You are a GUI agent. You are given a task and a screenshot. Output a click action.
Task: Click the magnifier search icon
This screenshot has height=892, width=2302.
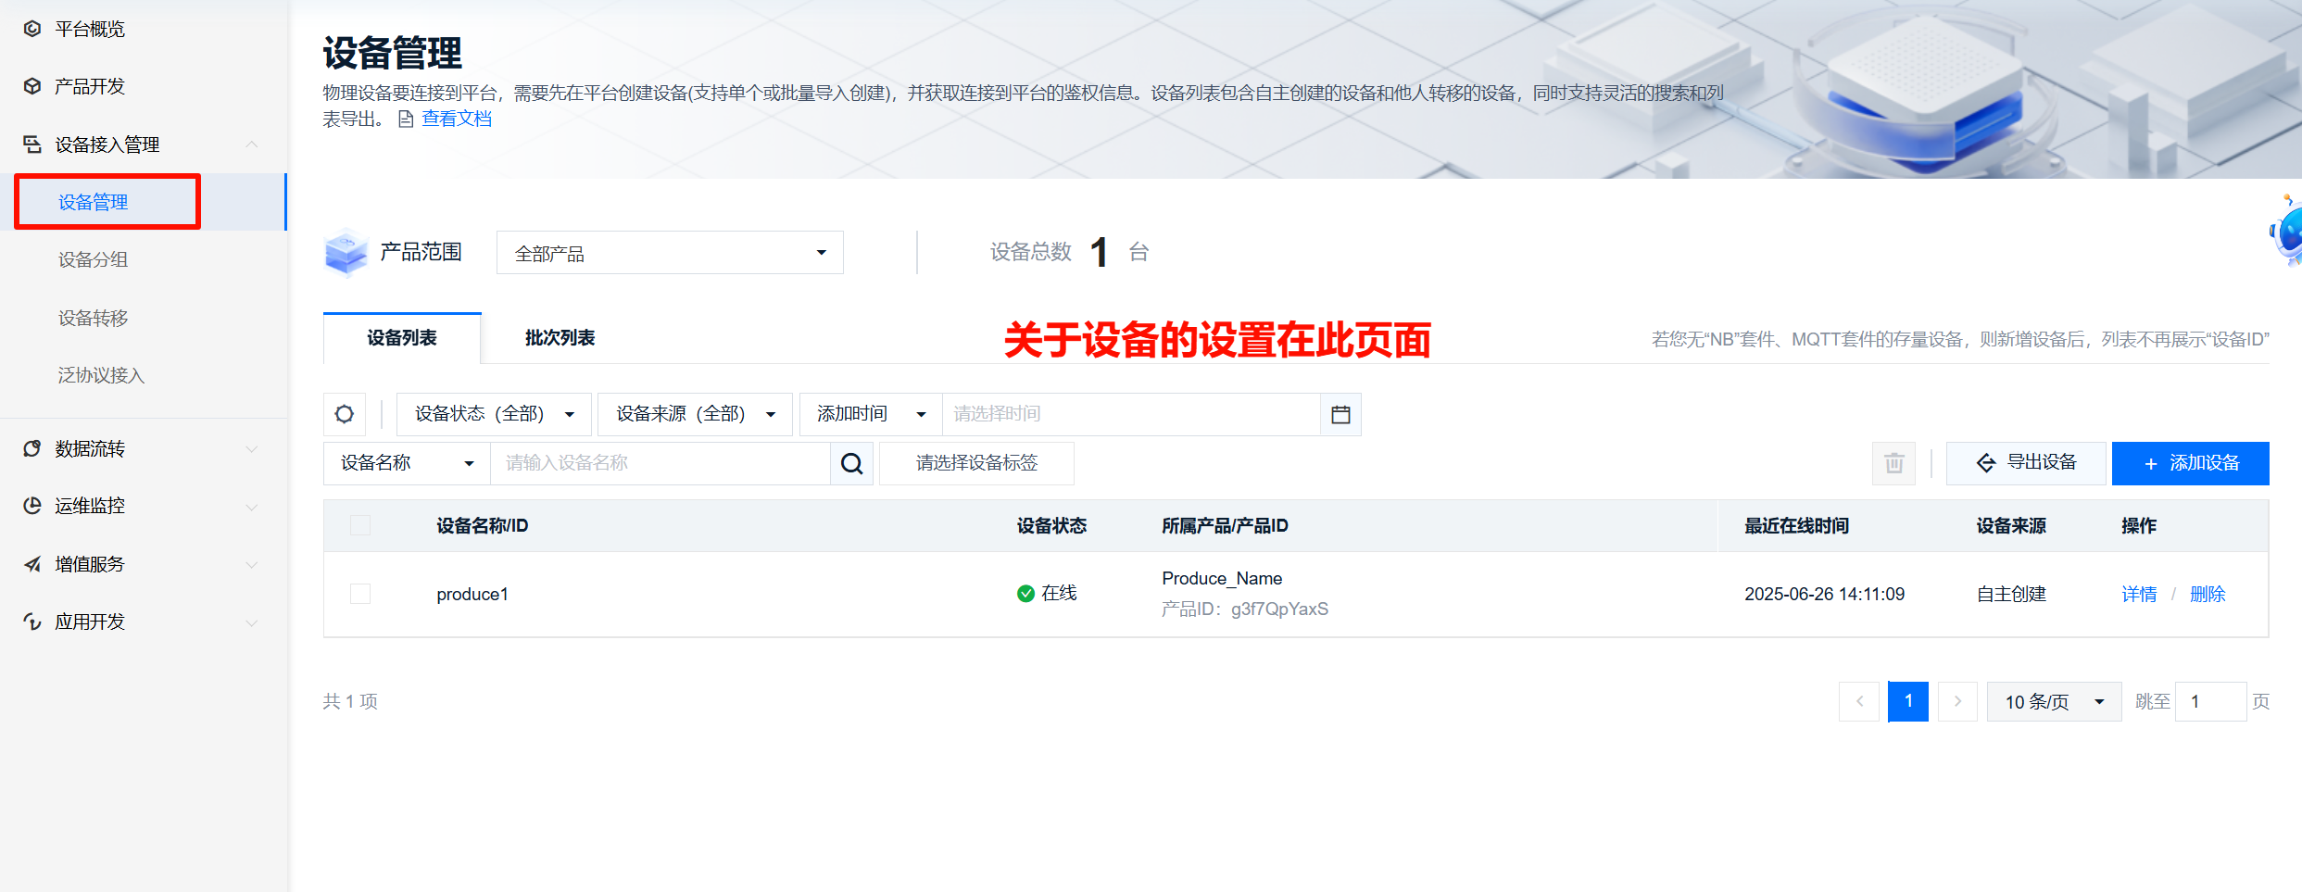[851, 463]
